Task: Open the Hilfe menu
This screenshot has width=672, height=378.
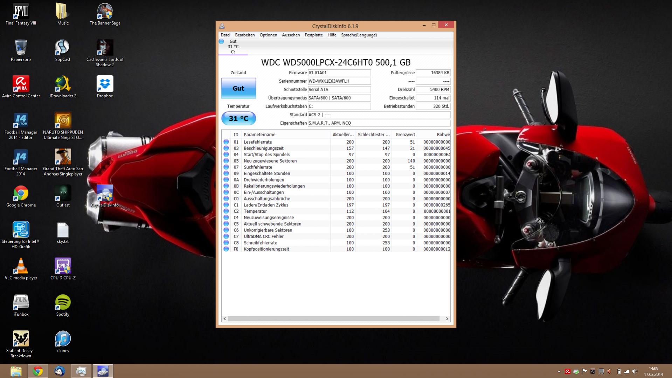Action: (332, 35)
